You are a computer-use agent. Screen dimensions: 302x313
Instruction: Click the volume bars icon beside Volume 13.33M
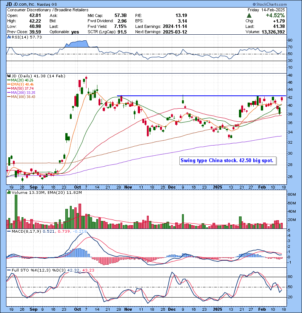pyautogui.click(x=9, y=192)
